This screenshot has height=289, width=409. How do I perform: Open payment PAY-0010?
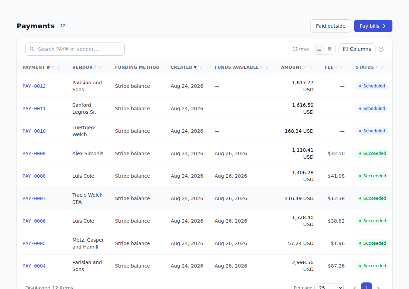(x=34, y=131)
